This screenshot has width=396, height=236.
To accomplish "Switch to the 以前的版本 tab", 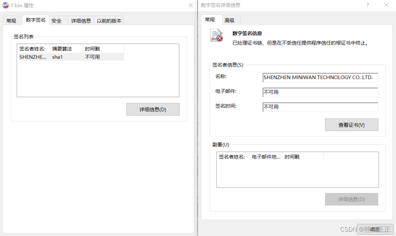I will tap(109, 21).
